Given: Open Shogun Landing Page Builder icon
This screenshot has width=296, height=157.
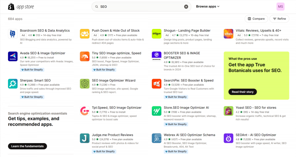Looking at the screenshot, I should (156, 34).
